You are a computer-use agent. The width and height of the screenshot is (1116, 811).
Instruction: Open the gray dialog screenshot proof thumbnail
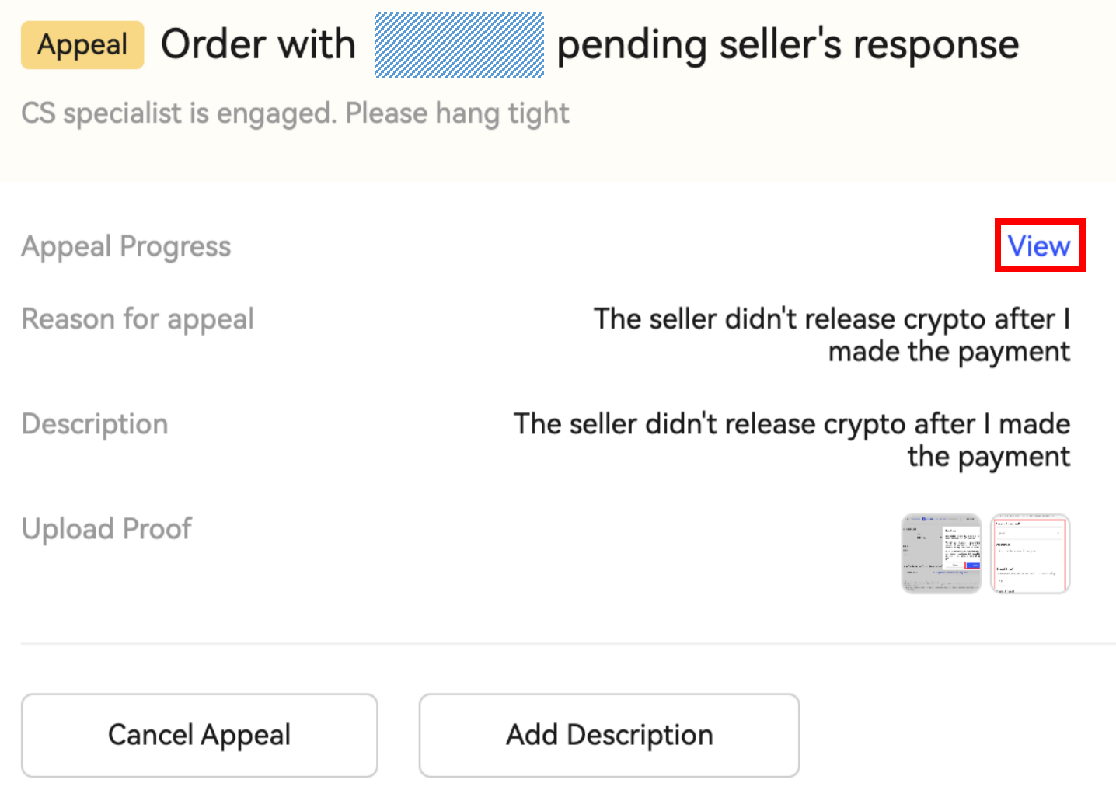click(x=941, y=554)
